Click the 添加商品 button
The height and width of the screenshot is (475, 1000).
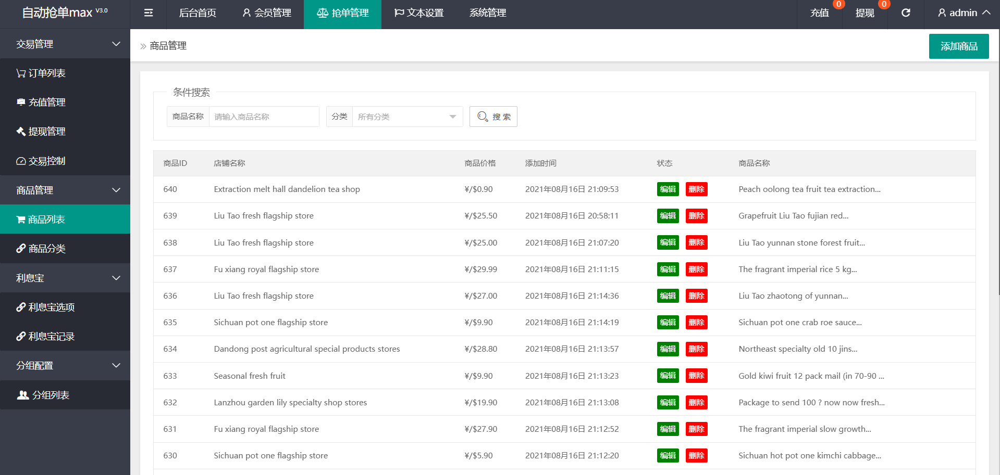click(x=958, y=46)
